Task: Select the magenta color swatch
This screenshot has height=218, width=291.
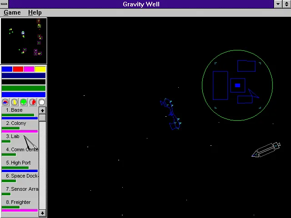Action: (x=29, y=69)
